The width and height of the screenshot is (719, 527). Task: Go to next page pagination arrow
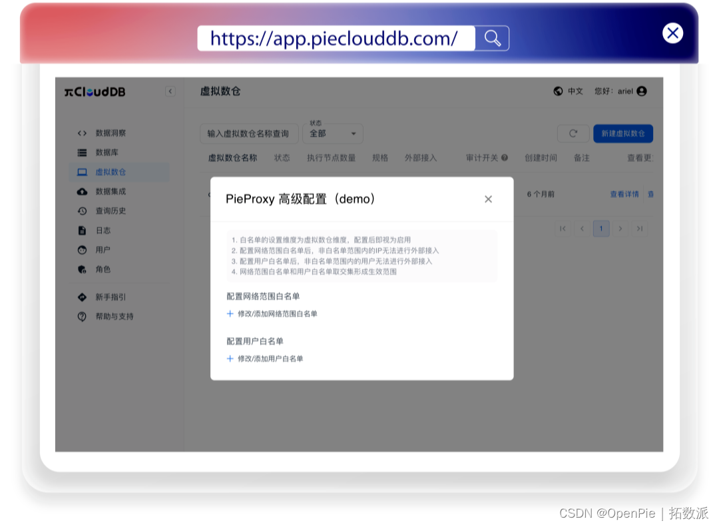click(x=620, y=229)
